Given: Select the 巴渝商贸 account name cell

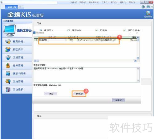Looking at the screenshot, I should tap(52, 40).
